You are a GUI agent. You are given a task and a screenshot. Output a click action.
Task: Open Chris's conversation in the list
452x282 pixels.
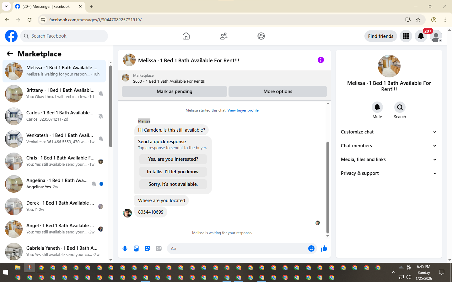click(54, 161)
